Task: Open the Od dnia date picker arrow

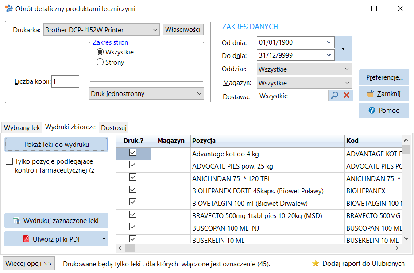Action: (x=329, y=42)
